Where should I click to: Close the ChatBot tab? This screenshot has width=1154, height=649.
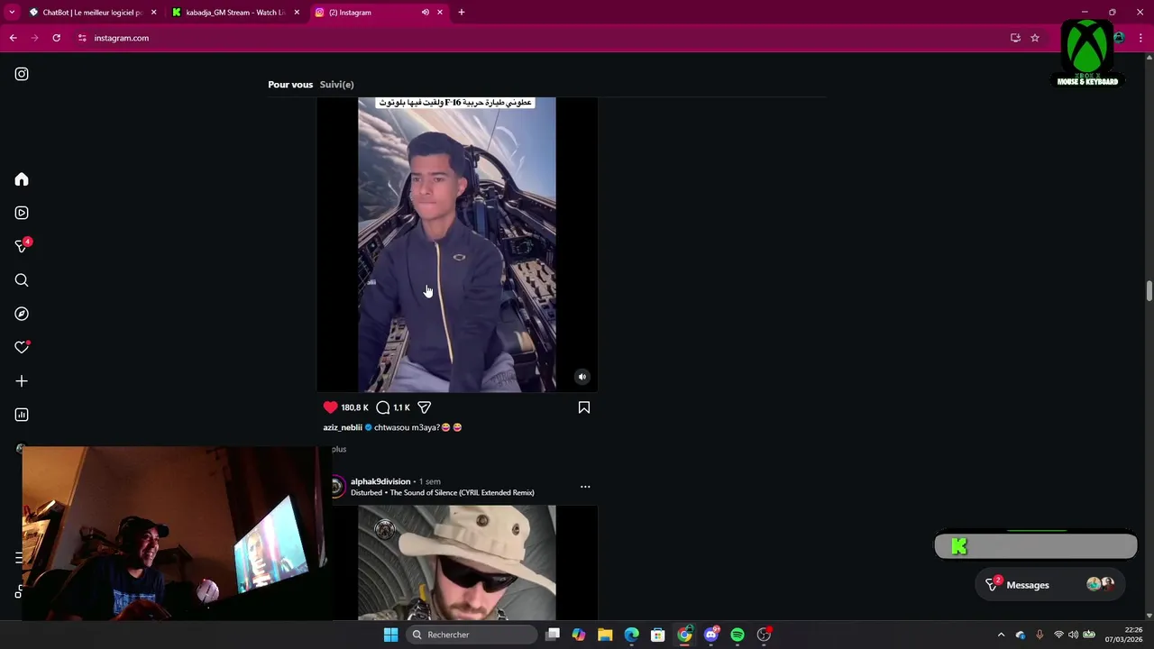[153, 13]
